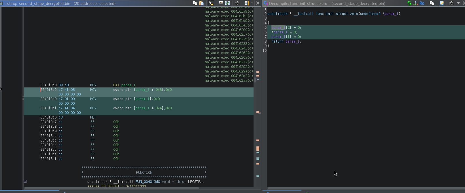Click address 0040f3c7 in the Listing
Viewport: 465px width, 193px height.
[48, 122]
